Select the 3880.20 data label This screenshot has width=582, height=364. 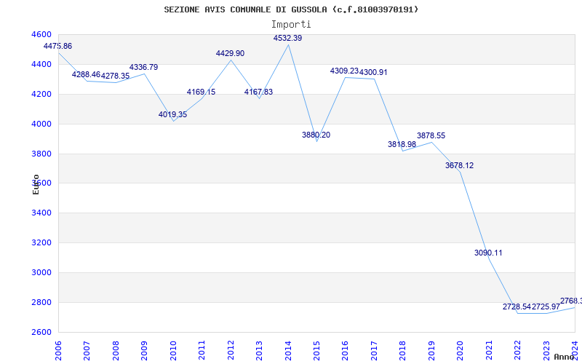(x=316, y=135)
